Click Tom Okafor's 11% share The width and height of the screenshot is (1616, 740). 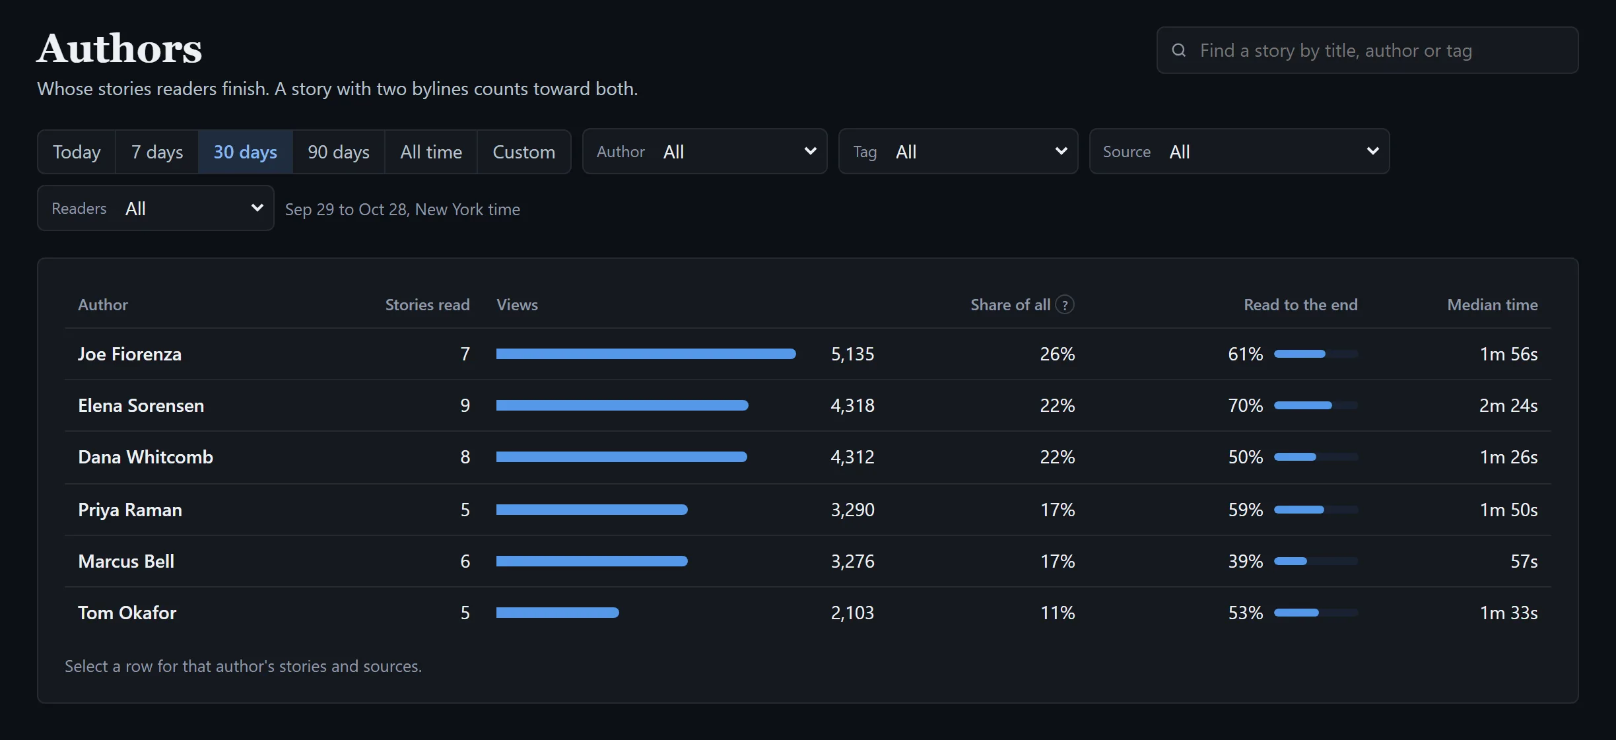[1058, 613]
